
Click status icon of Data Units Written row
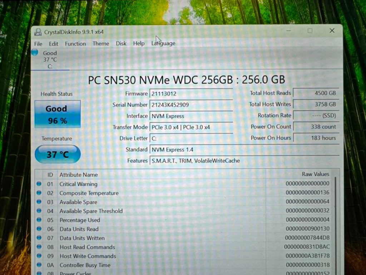[39, 238]
